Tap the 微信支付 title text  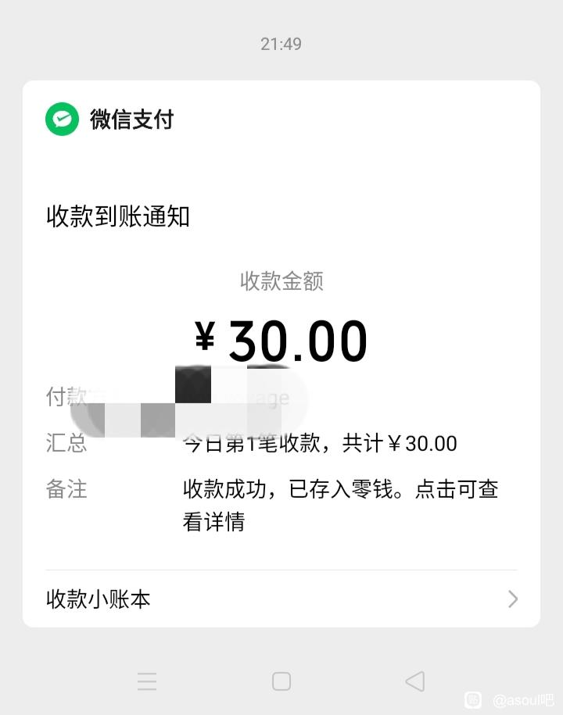pyautogui.click(x=131, y=120)
